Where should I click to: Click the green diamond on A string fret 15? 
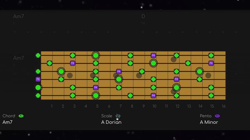click(x=211, y=87)
